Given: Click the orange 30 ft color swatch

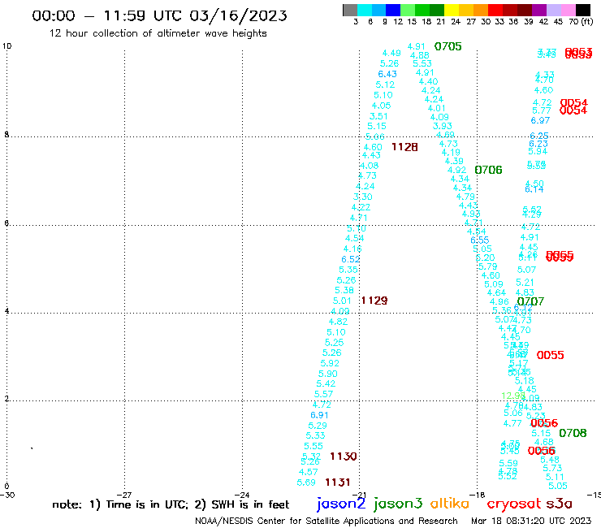Looking at the screenshot, I should (481, 10).
